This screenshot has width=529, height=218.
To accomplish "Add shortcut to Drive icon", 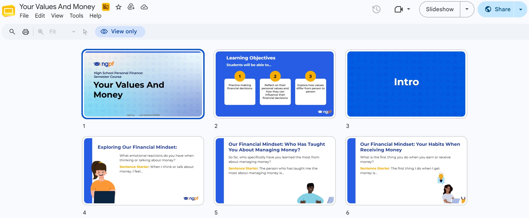I will coord(131,7).
